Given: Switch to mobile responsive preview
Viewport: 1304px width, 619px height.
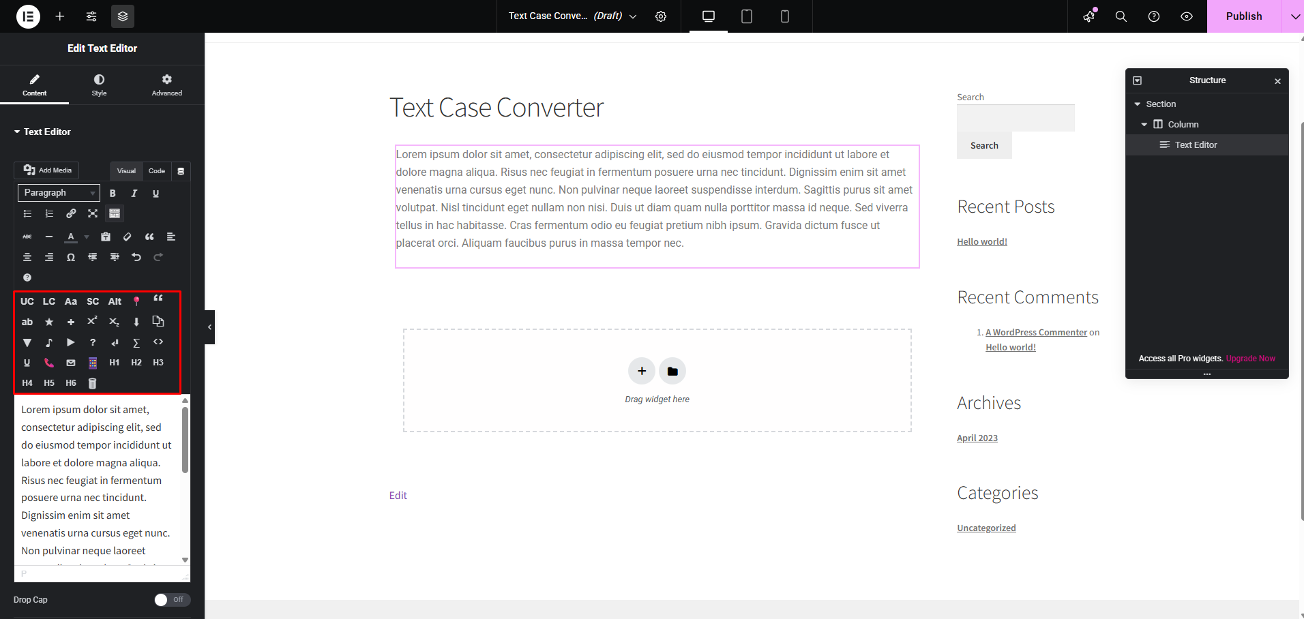Looking at the screenshot, I should click(x=785, y=16).
